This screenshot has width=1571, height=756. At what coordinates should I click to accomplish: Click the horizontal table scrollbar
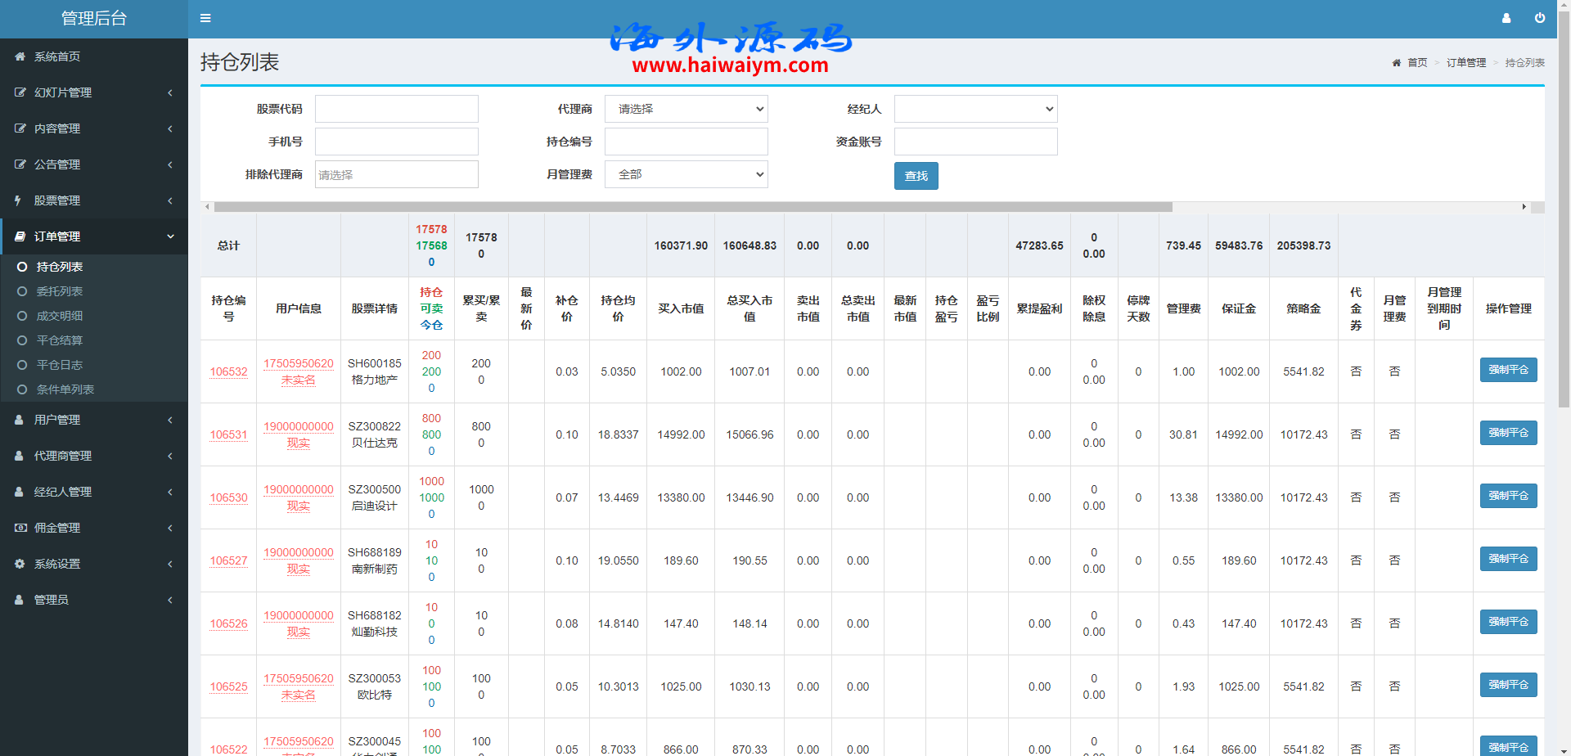point(692,207)
